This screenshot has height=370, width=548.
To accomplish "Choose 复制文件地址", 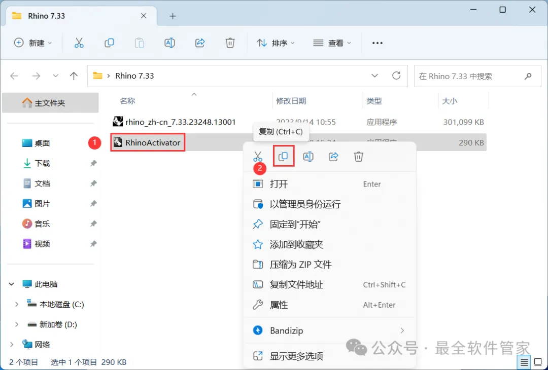I will pos(330,285).
